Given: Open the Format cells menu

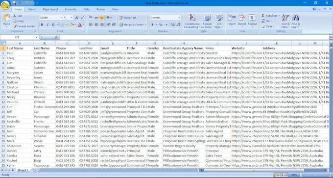Looking at the screenshot, I should 252,21.
